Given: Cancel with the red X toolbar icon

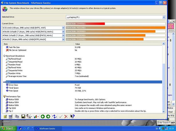Looking at the screenshot, I should (66, 117).
